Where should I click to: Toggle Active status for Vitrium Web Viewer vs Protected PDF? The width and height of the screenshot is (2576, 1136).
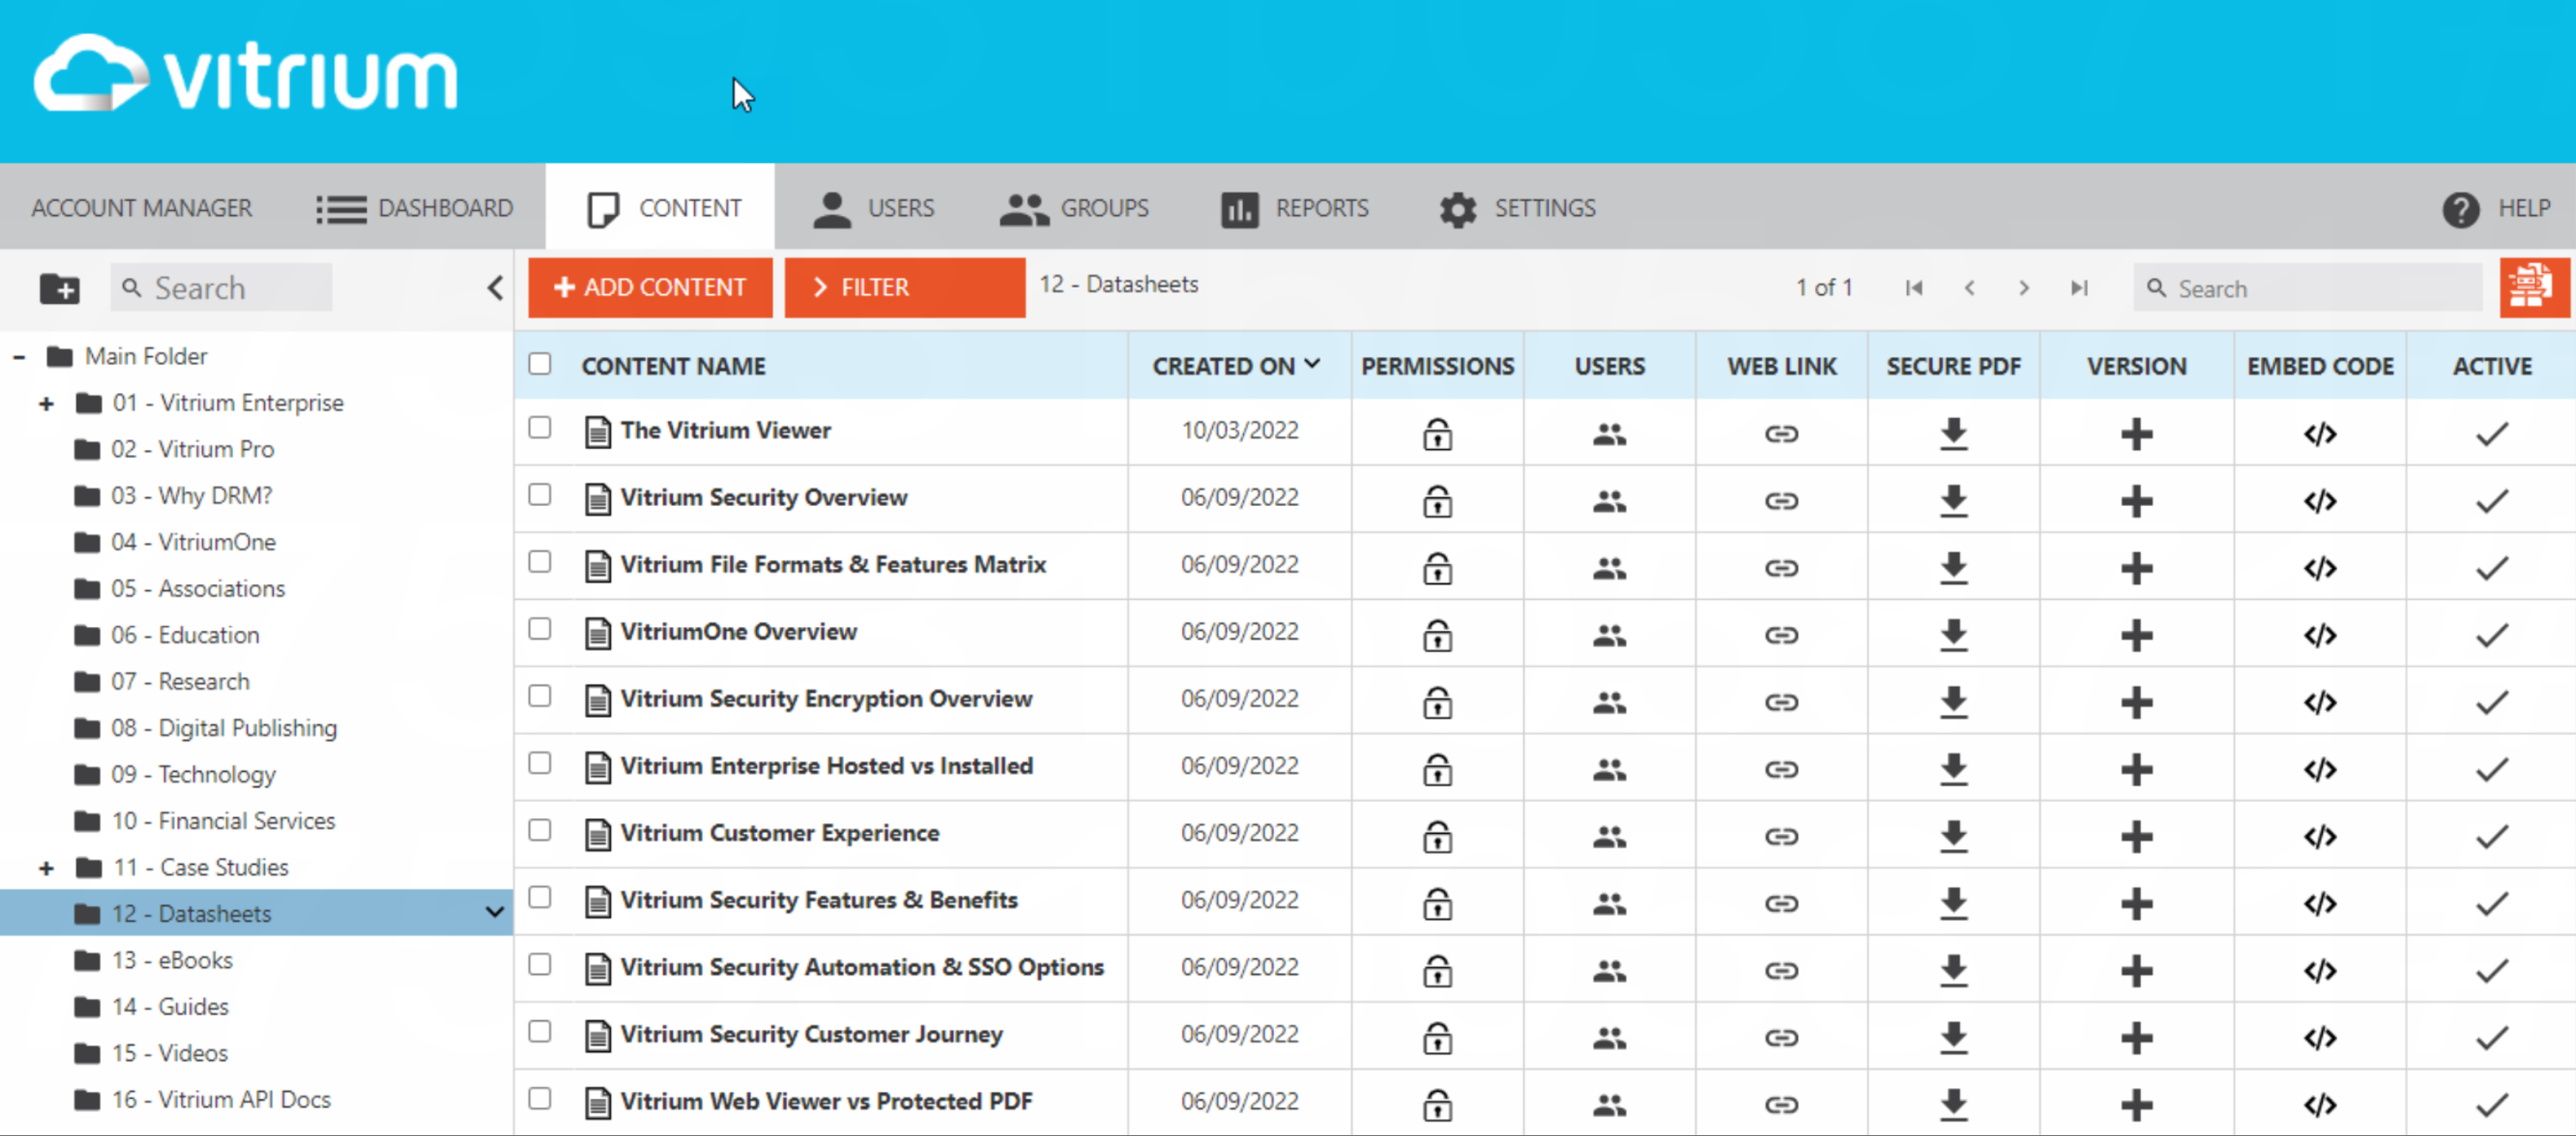coord(2491,1105)
